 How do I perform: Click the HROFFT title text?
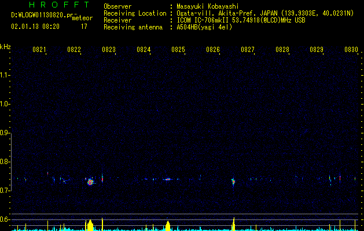[59, 5]
